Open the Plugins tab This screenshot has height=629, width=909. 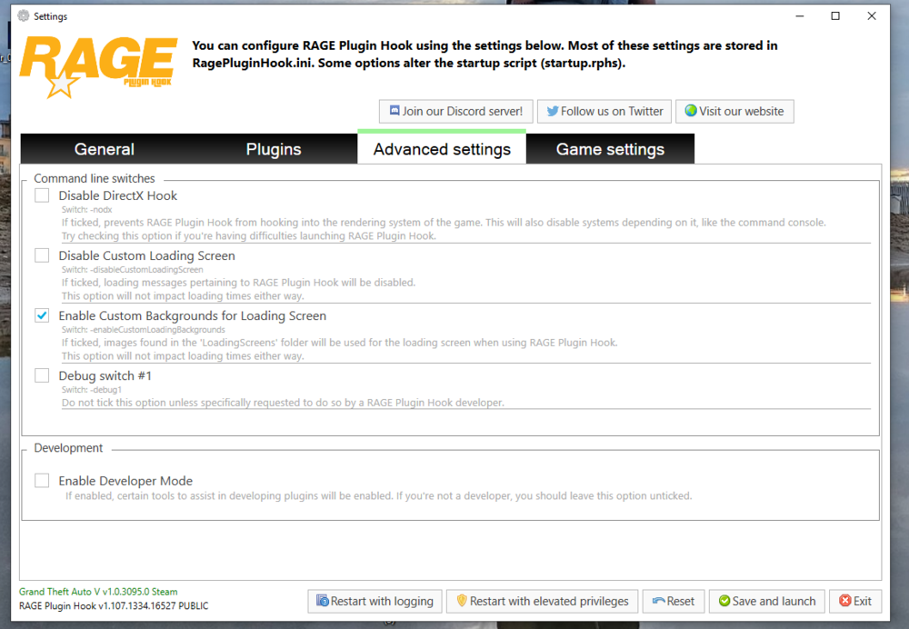tap(273, 147)
